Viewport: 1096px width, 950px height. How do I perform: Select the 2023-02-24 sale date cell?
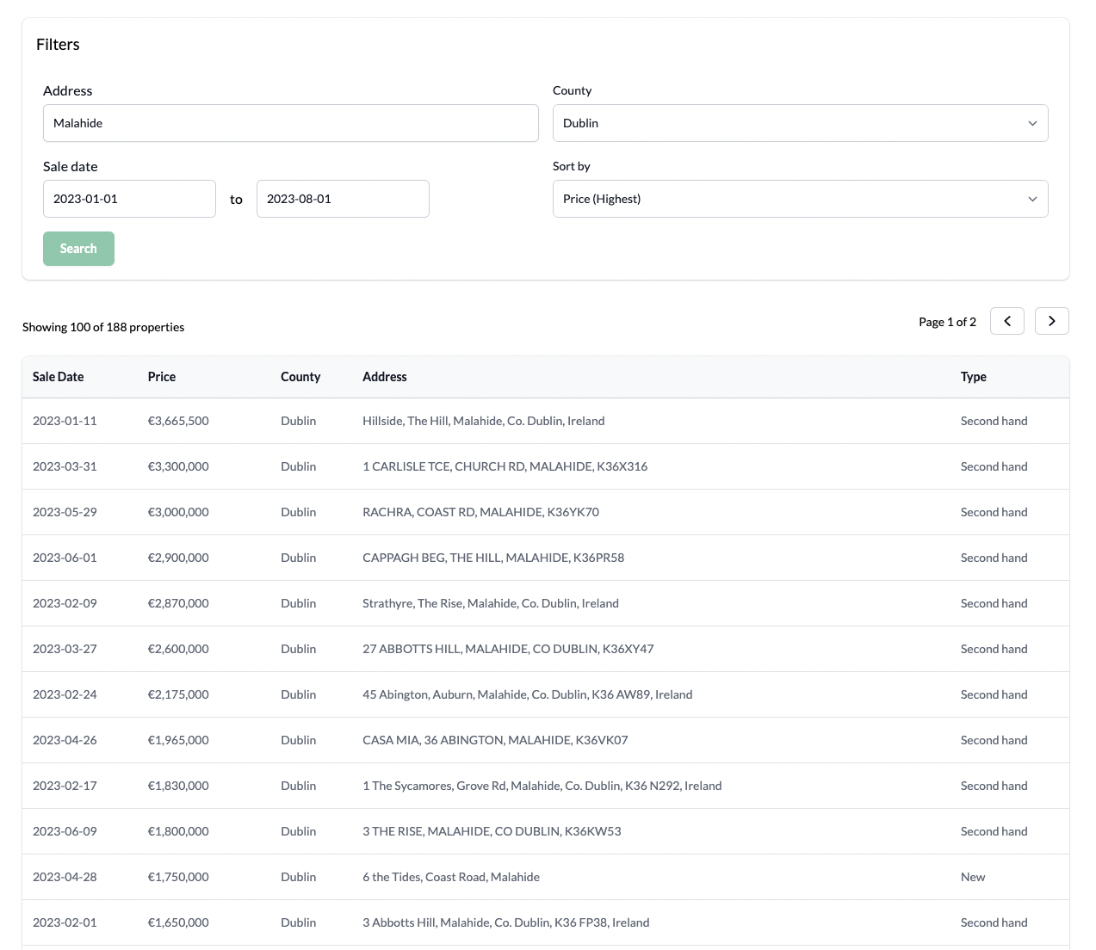[65, 694]
